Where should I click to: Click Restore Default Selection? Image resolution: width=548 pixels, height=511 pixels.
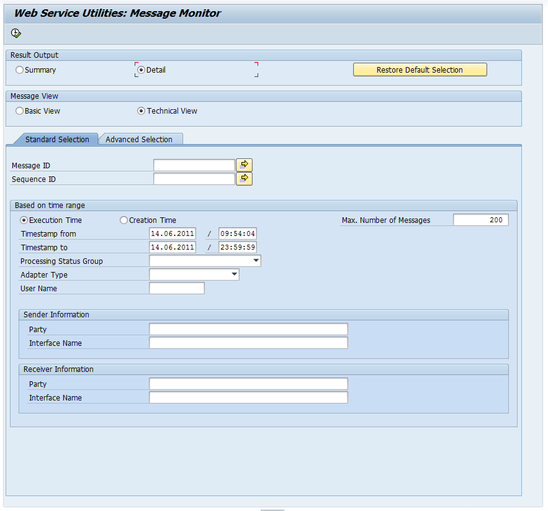pyautogui.click(x=420, y=70)
